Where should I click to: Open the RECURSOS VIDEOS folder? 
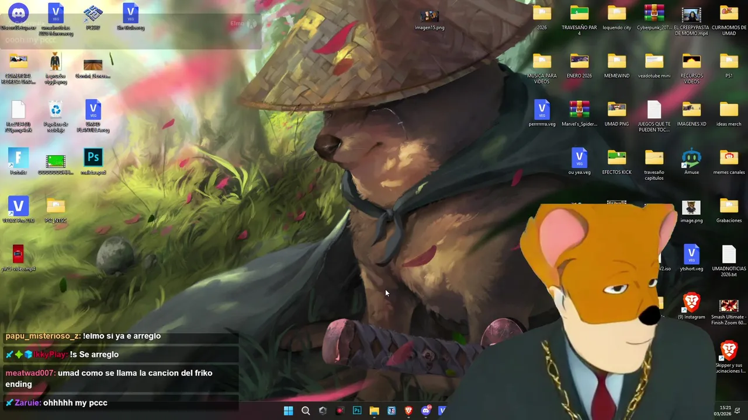[x=691, y=69]
